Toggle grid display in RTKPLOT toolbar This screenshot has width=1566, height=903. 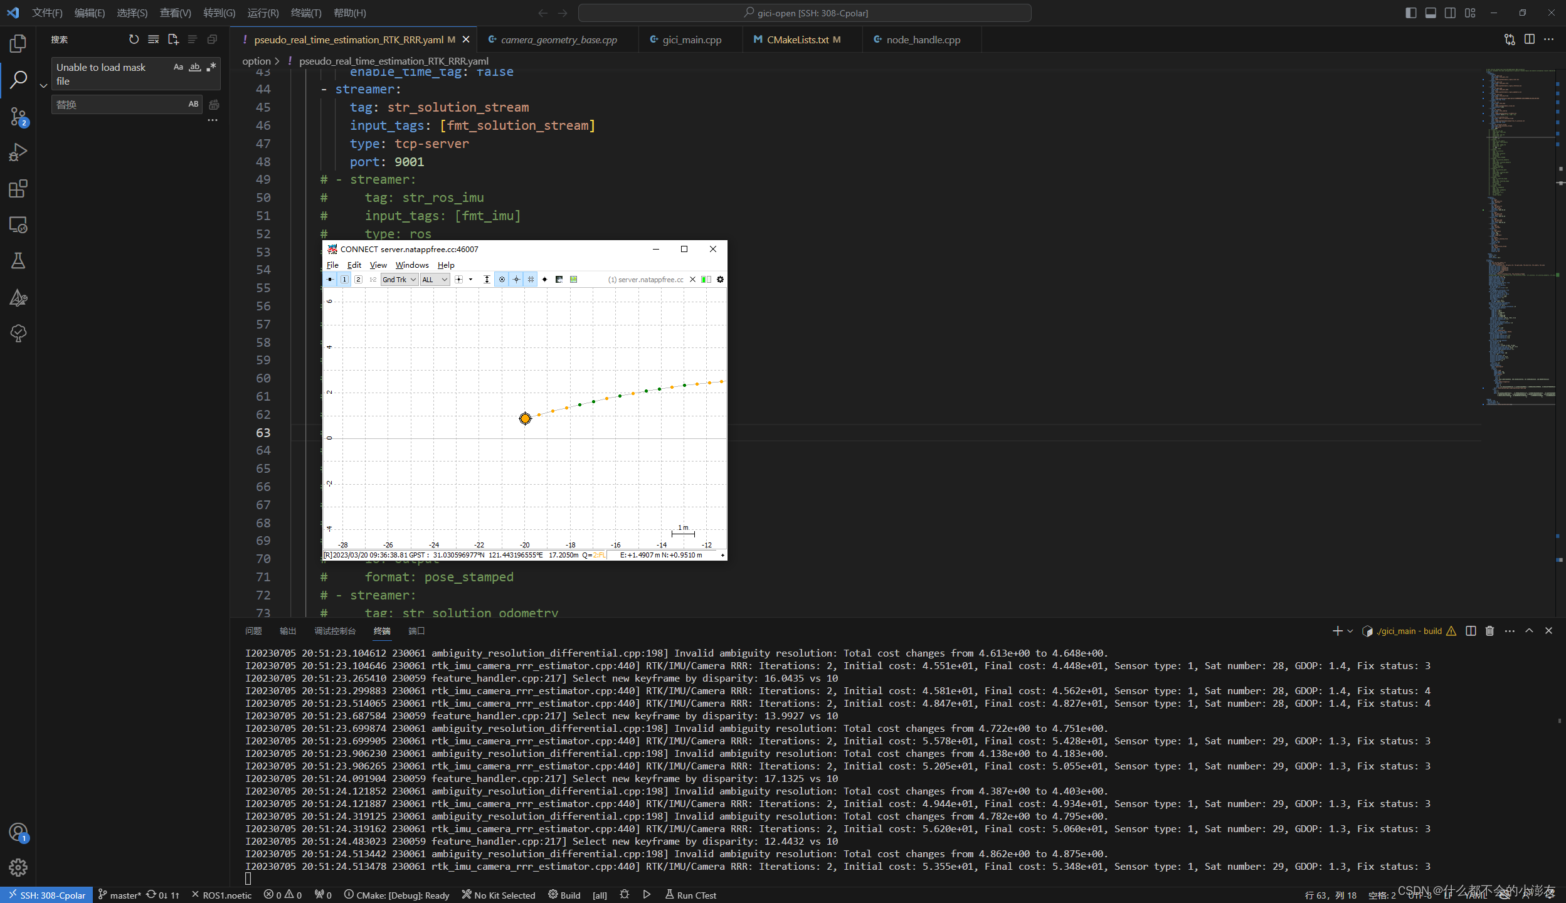(531, 280)
